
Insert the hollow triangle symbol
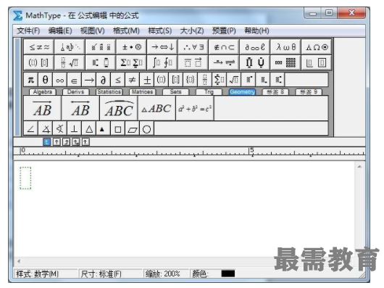coord(89,129)
